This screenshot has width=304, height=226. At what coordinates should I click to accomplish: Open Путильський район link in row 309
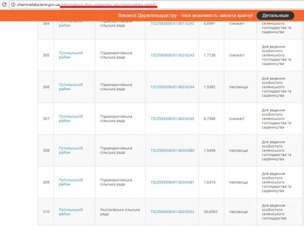point(70,182)
